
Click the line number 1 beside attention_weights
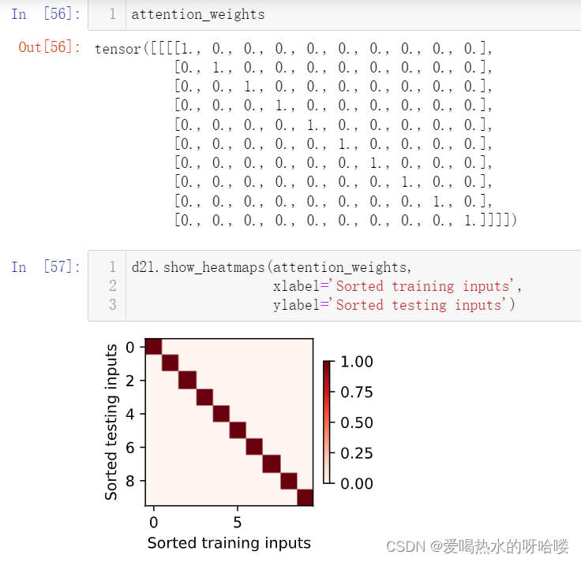pos(113,14)
